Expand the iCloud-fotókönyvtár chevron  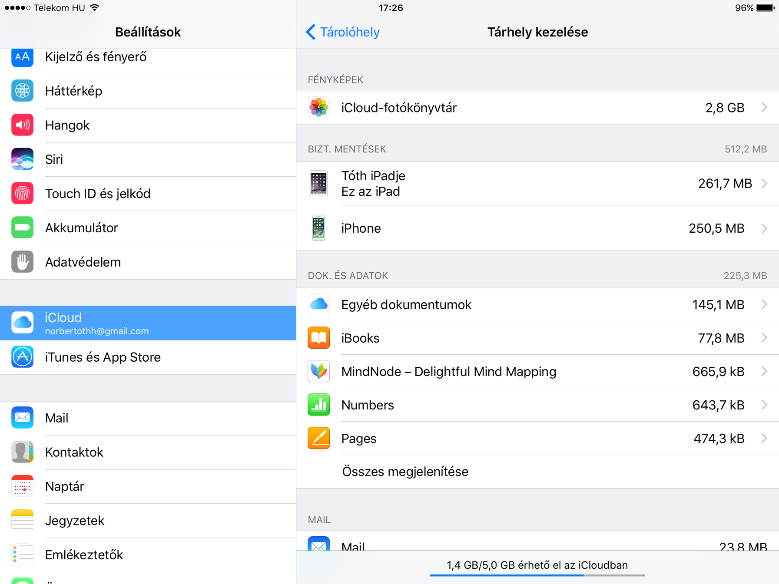(765, 108)
